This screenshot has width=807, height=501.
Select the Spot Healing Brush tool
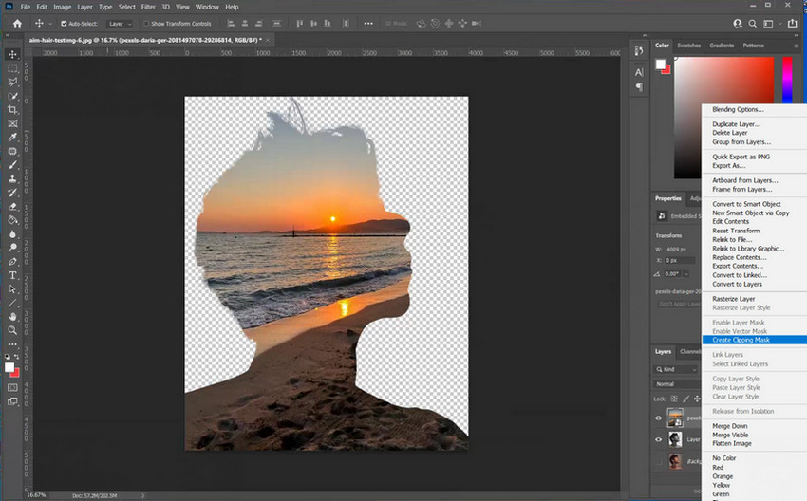12,151
